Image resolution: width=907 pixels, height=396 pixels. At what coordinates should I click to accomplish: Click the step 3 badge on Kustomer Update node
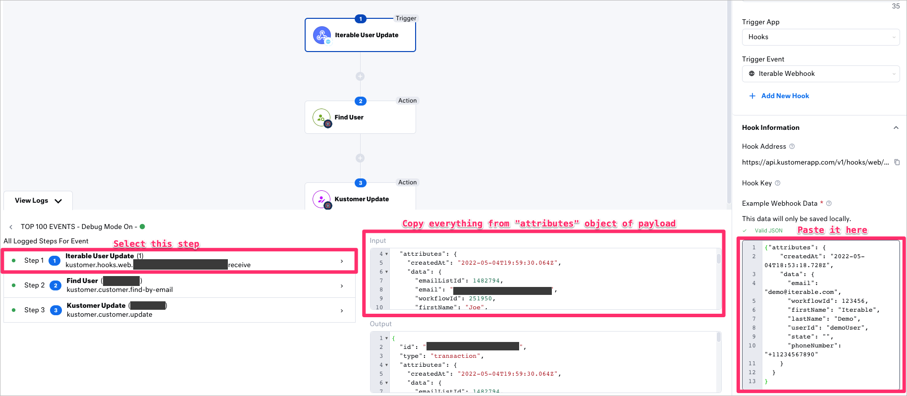pos(361,183)
